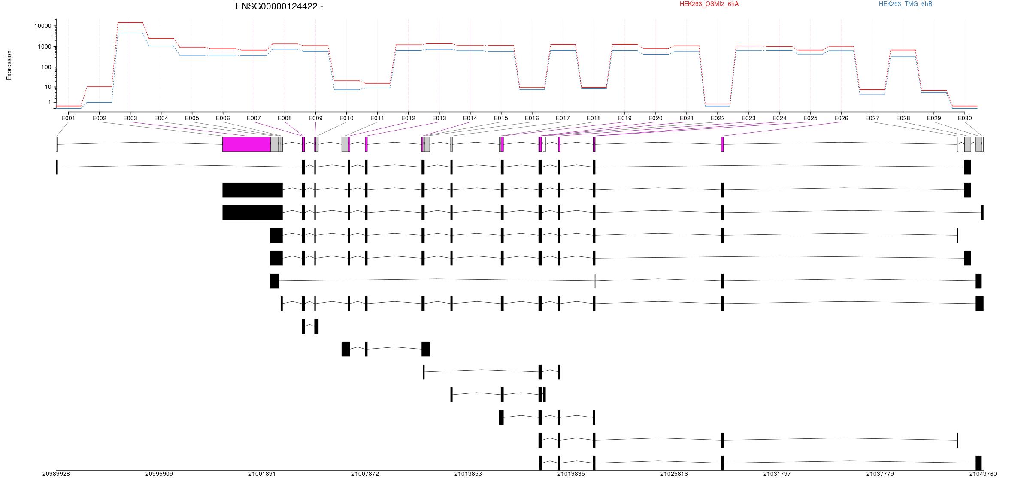This screenshot has height=481, width=1030.
Task: Click exon label E024
Action: pyautogui.click(x=779, y=118)
